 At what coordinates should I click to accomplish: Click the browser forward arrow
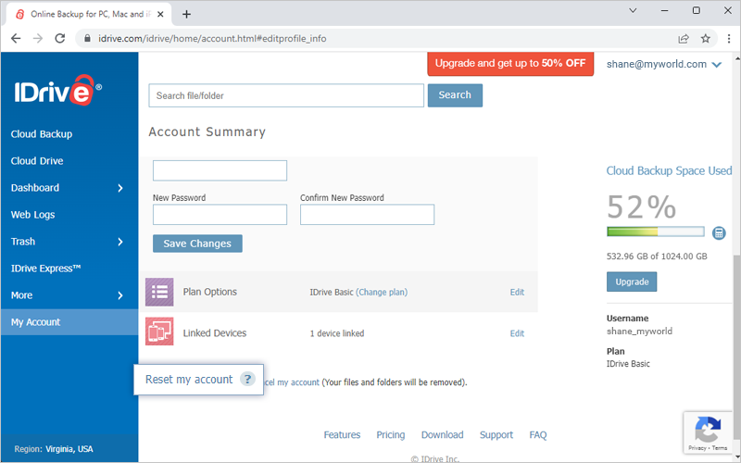38,38
